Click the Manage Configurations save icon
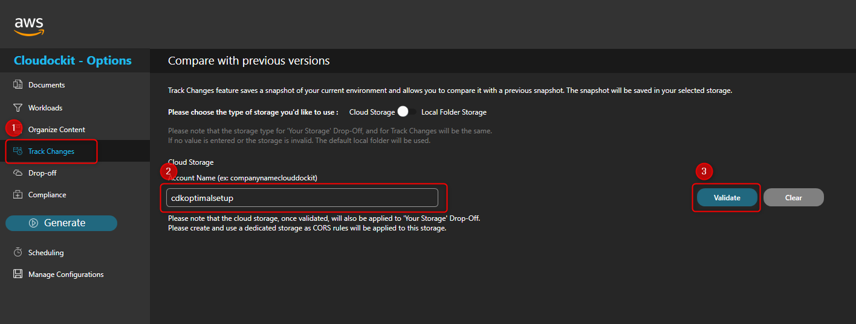The image size is (856, 324). [18, 274]
